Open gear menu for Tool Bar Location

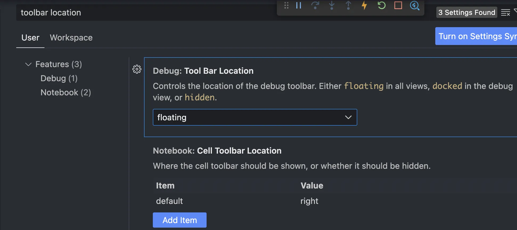[137, 69]
